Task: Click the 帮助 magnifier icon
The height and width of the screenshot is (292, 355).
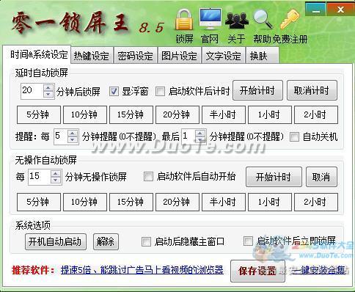Action: pos(263,20)
